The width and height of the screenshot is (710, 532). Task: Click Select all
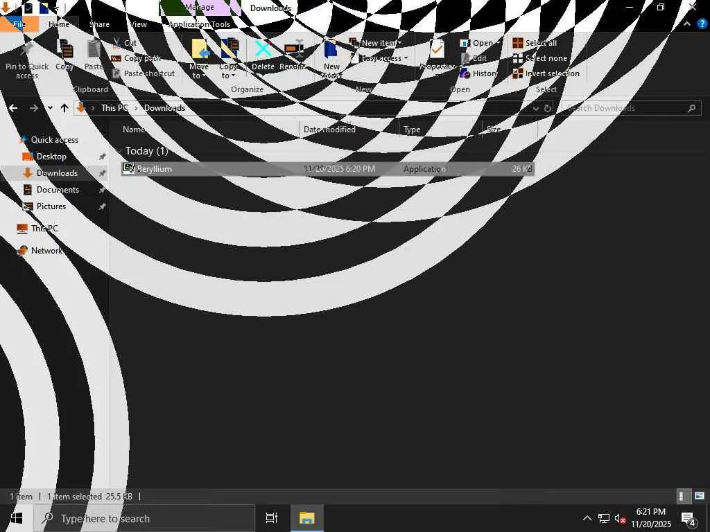point(535,43)
